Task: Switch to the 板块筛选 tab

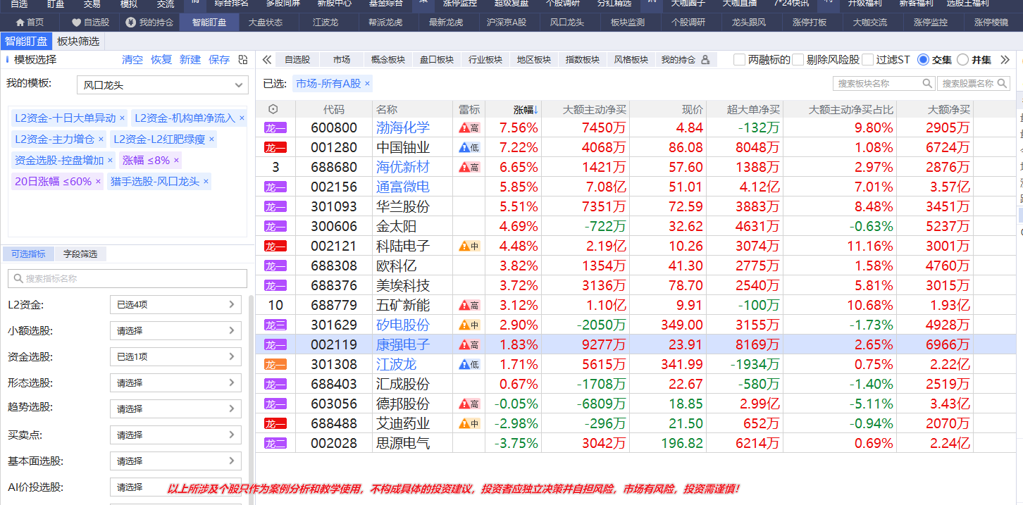Action: (78, 42)
